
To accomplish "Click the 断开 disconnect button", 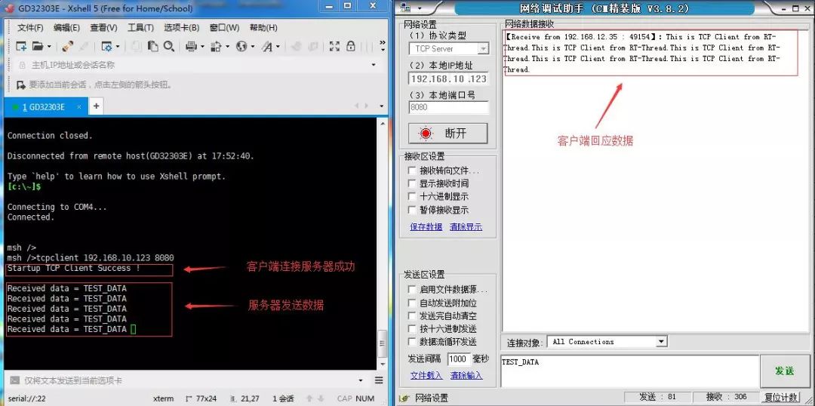I will [x=448, y=133].
